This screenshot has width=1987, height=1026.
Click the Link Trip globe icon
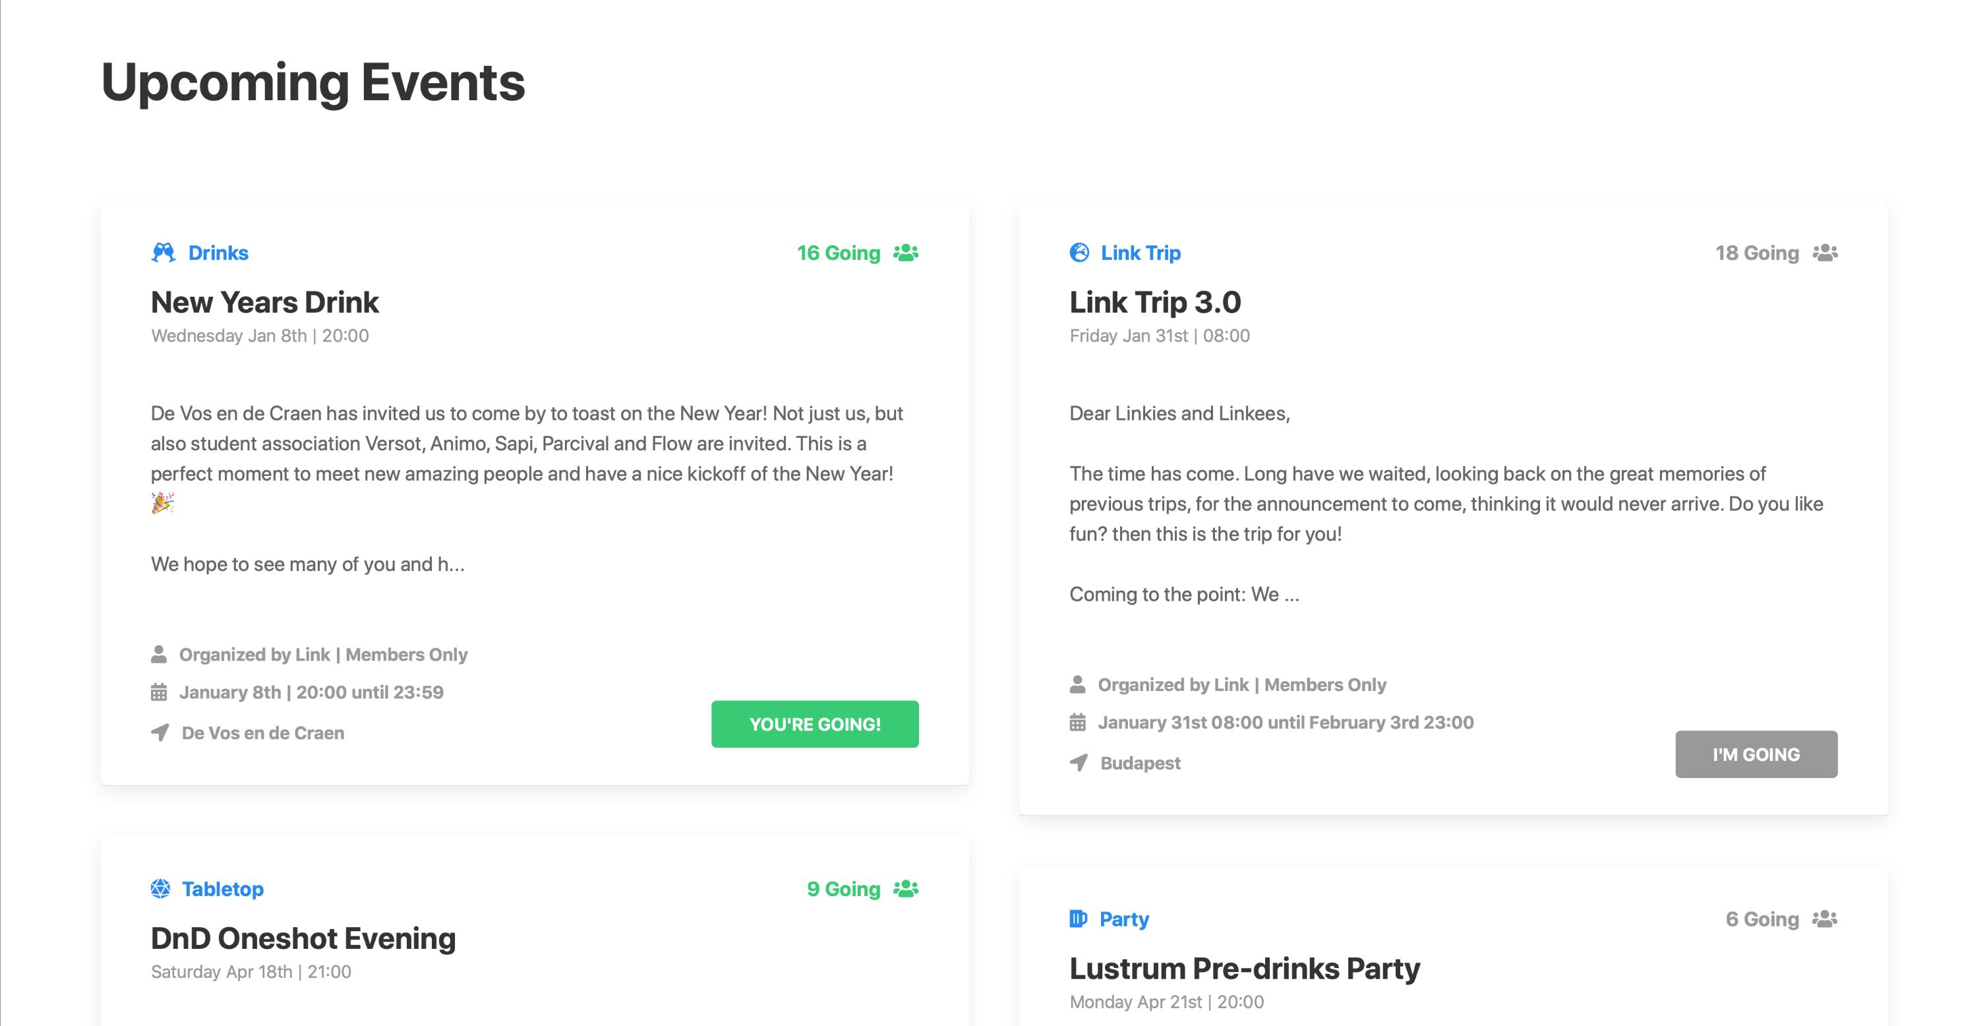point(1079,253)
